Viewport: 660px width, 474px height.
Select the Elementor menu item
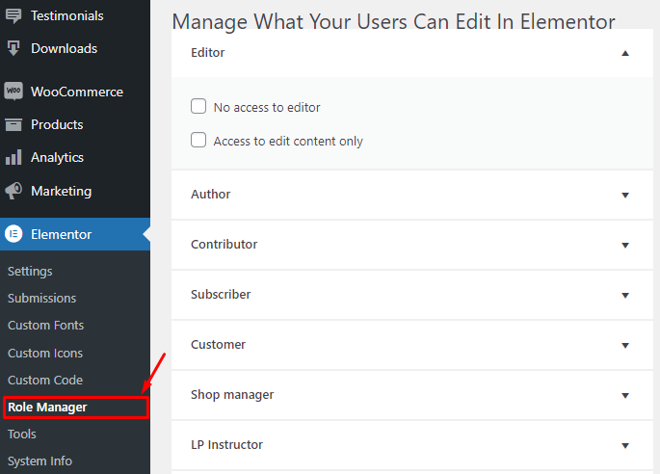(x=75, y=234)
